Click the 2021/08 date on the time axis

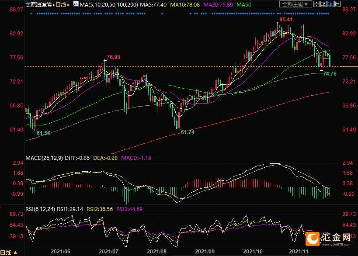pyautogui.click(x=156, y=252)
